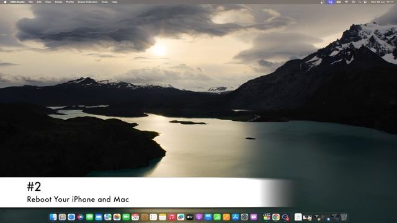Screen dimensions: 397x223
Task: Open Podcasts from the Dock
Action: tap(199, 217)
